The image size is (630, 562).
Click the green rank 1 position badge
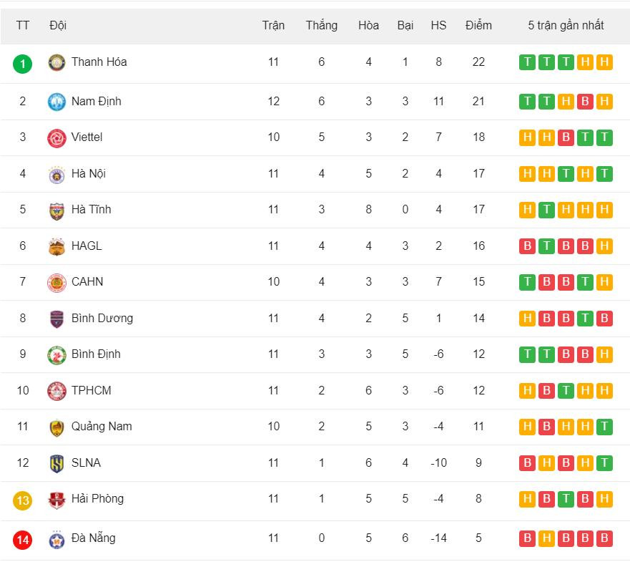tap(23, 64)
